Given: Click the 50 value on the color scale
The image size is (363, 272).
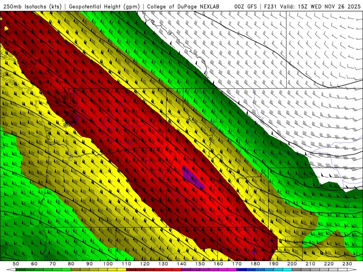Looking at the screenshot, I should click(16, 264).
